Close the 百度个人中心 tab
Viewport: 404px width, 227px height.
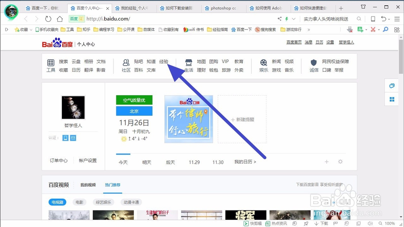point(107,8)
